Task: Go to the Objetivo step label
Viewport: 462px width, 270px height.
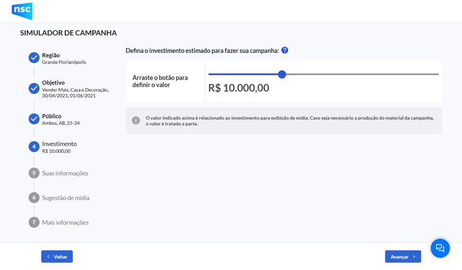Action: tap(53, 83)
